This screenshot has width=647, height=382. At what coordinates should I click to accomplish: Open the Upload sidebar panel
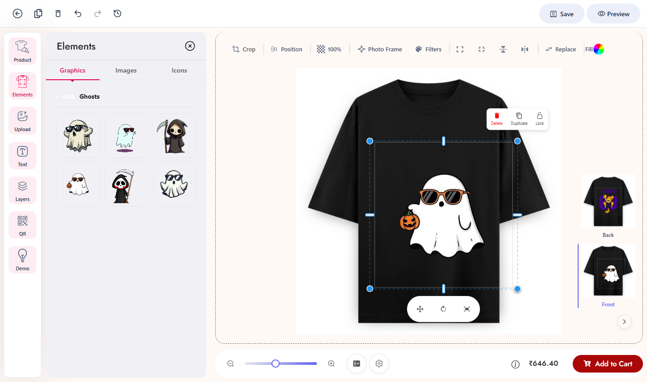tap(23, 121)
